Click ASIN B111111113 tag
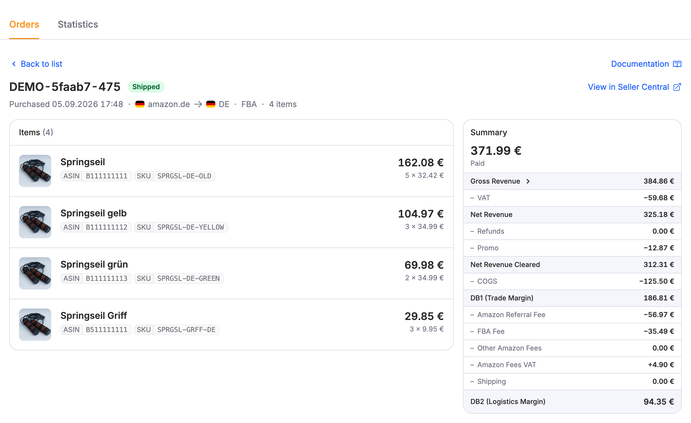Viewport: 691px width, 423px height. click(x=96, y=279)
